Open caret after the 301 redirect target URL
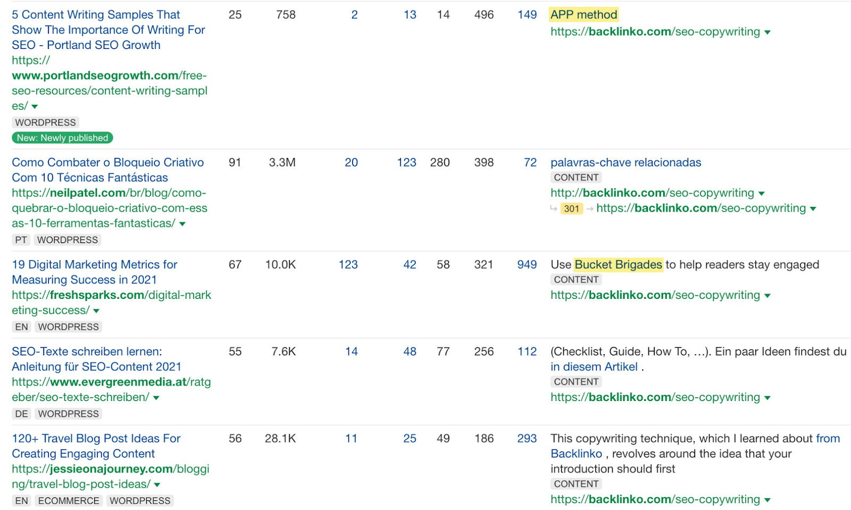Viewport: 851px width, 510px height. click(x=813, y=209)
